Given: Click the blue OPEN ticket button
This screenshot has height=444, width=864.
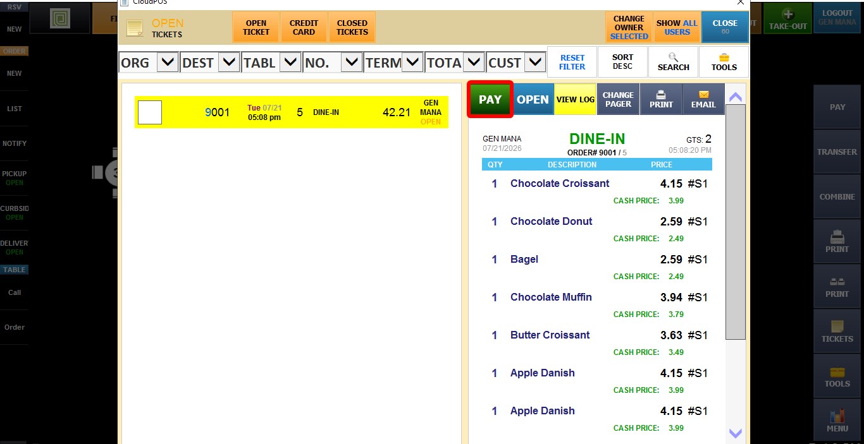Looking at the screenshot, I should point(533,99).
